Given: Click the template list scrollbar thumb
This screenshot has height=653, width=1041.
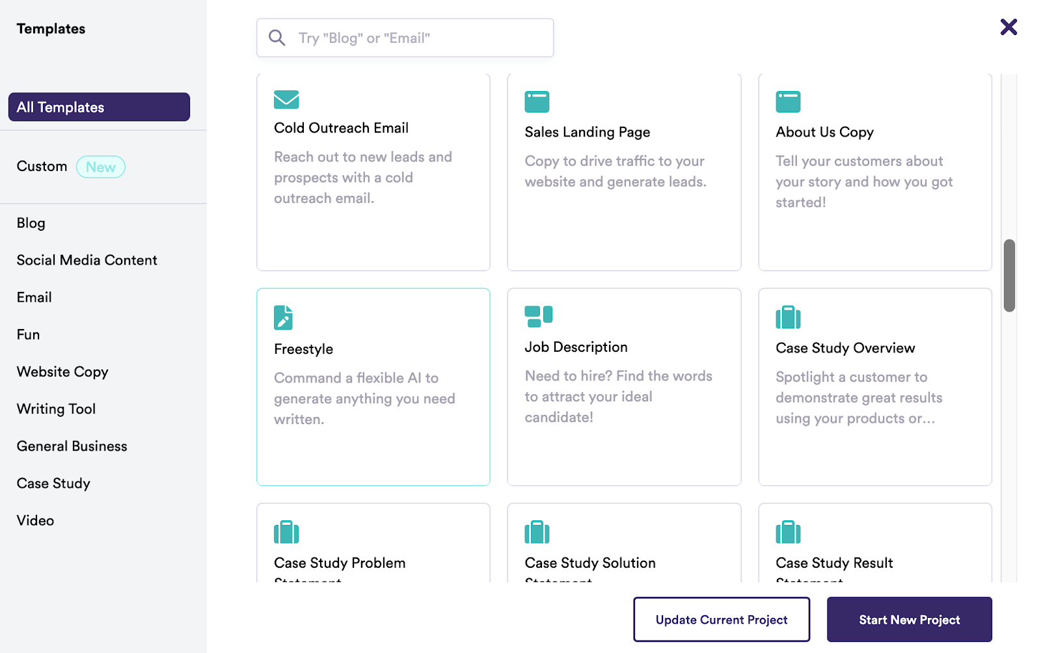Looking at the screenshot, I should (1009, 276).
